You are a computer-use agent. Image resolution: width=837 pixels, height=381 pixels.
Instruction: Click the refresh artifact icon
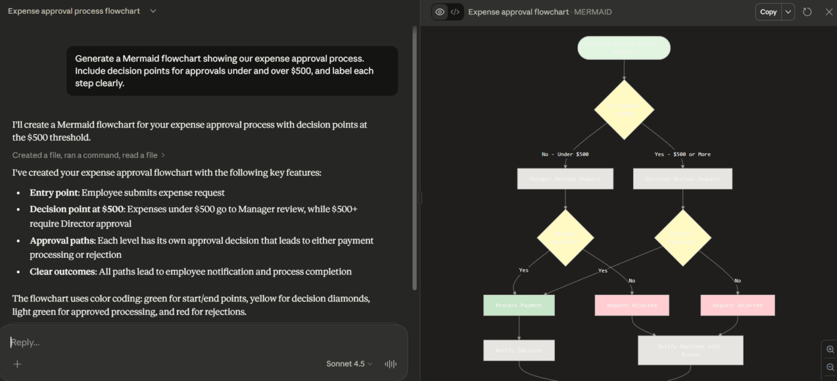tap(807, 12)
